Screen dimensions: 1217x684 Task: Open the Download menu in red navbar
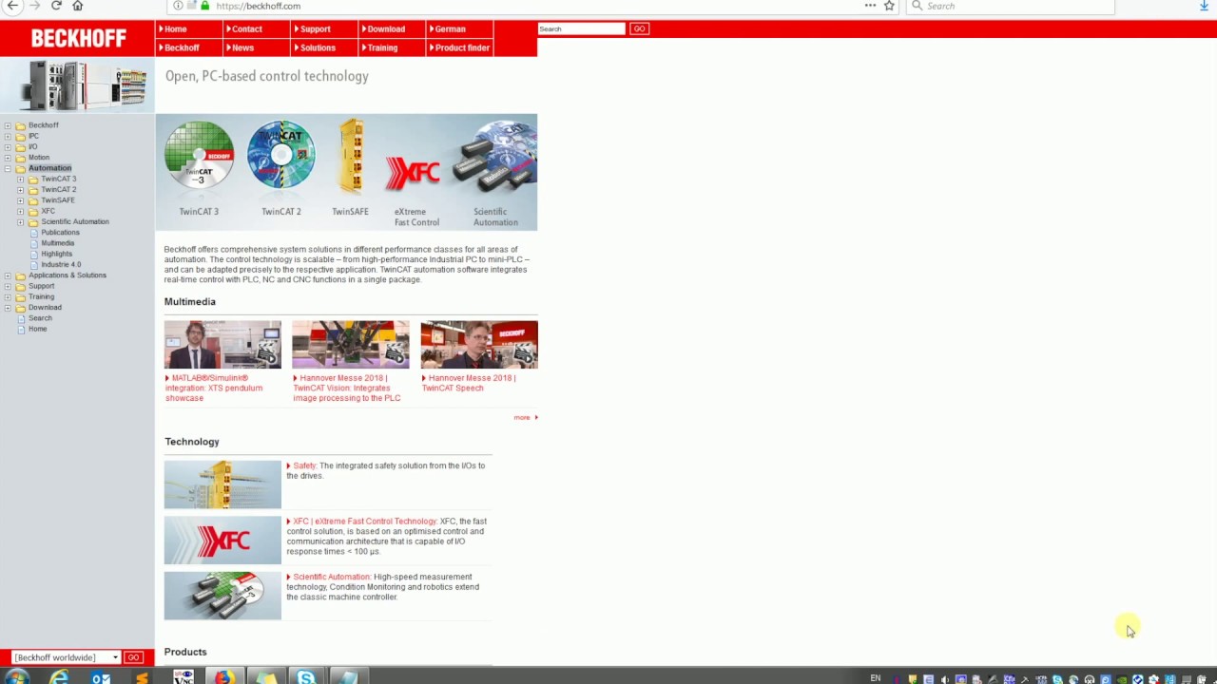point(384,28)
